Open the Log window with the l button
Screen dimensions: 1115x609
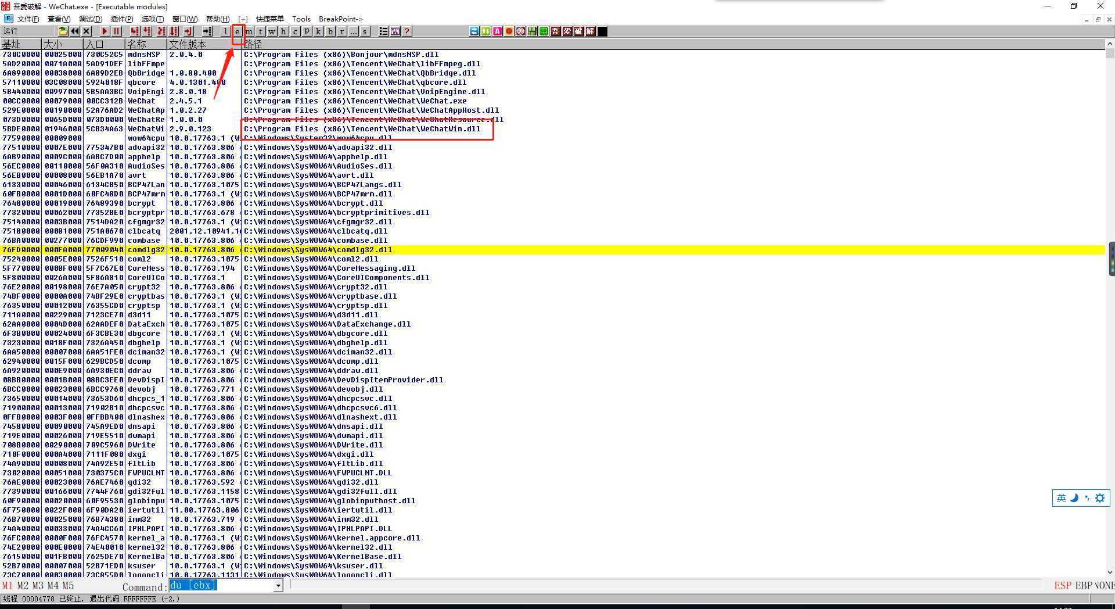[225, 31]
